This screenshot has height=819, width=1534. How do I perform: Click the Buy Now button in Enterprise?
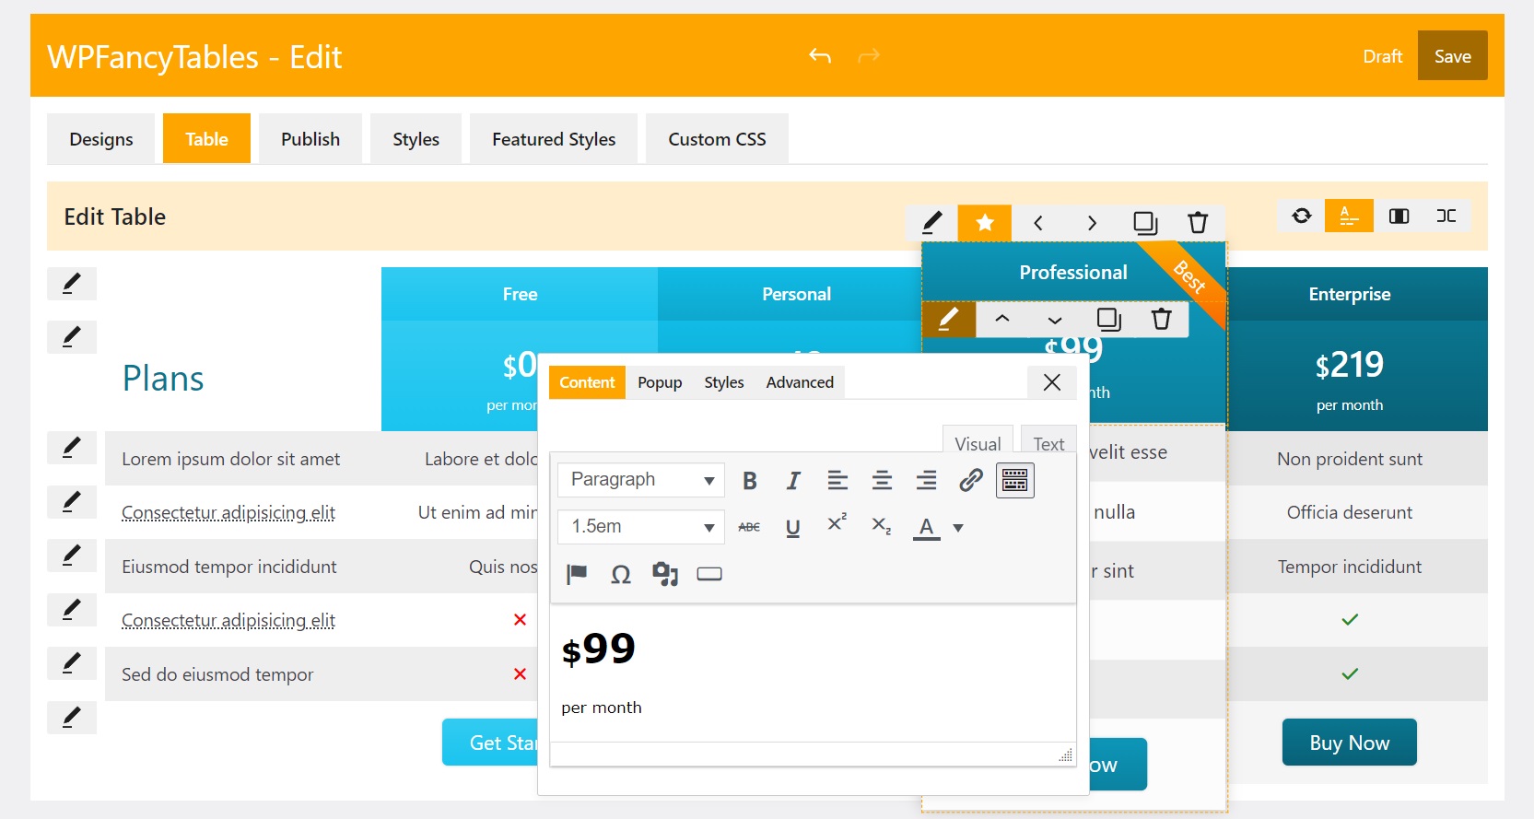[x=1350, y=743]
